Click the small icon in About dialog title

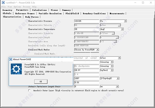click(x=11, y=59)
